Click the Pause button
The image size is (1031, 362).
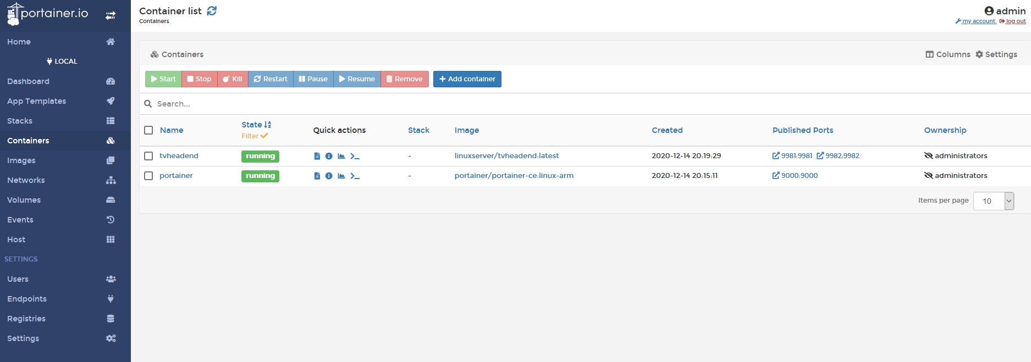pyautogui.click(x=313, y=79)
